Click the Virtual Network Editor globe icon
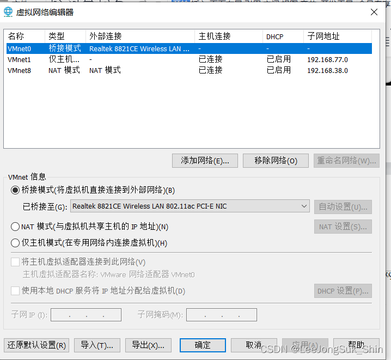 [8, 12]
